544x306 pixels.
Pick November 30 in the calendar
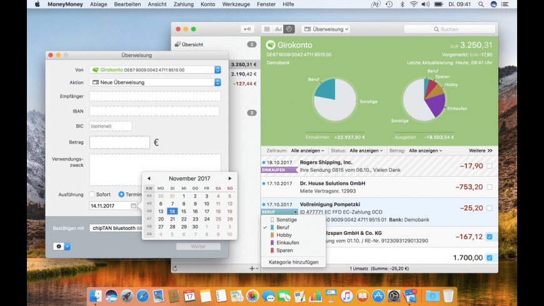tap(195, 227)
